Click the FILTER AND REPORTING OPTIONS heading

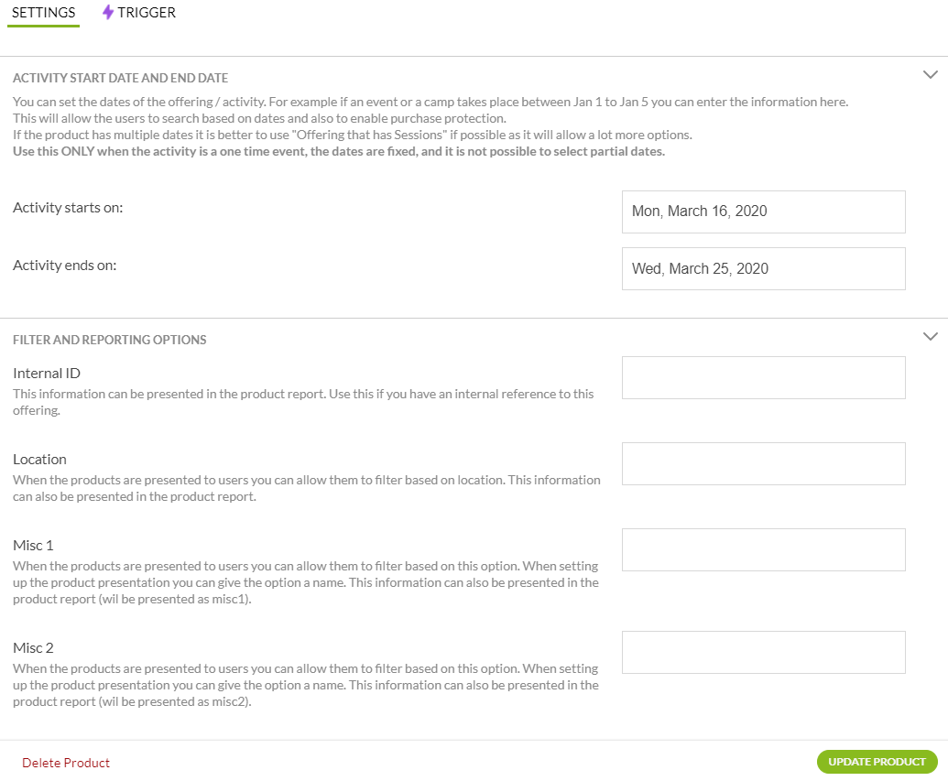(109, 340)
